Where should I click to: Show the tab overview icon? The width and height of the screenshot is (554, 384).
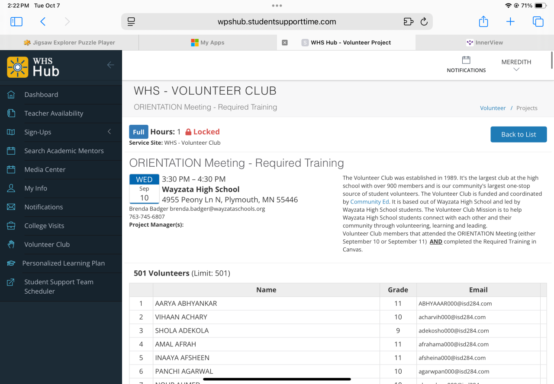tap(538, 22)
